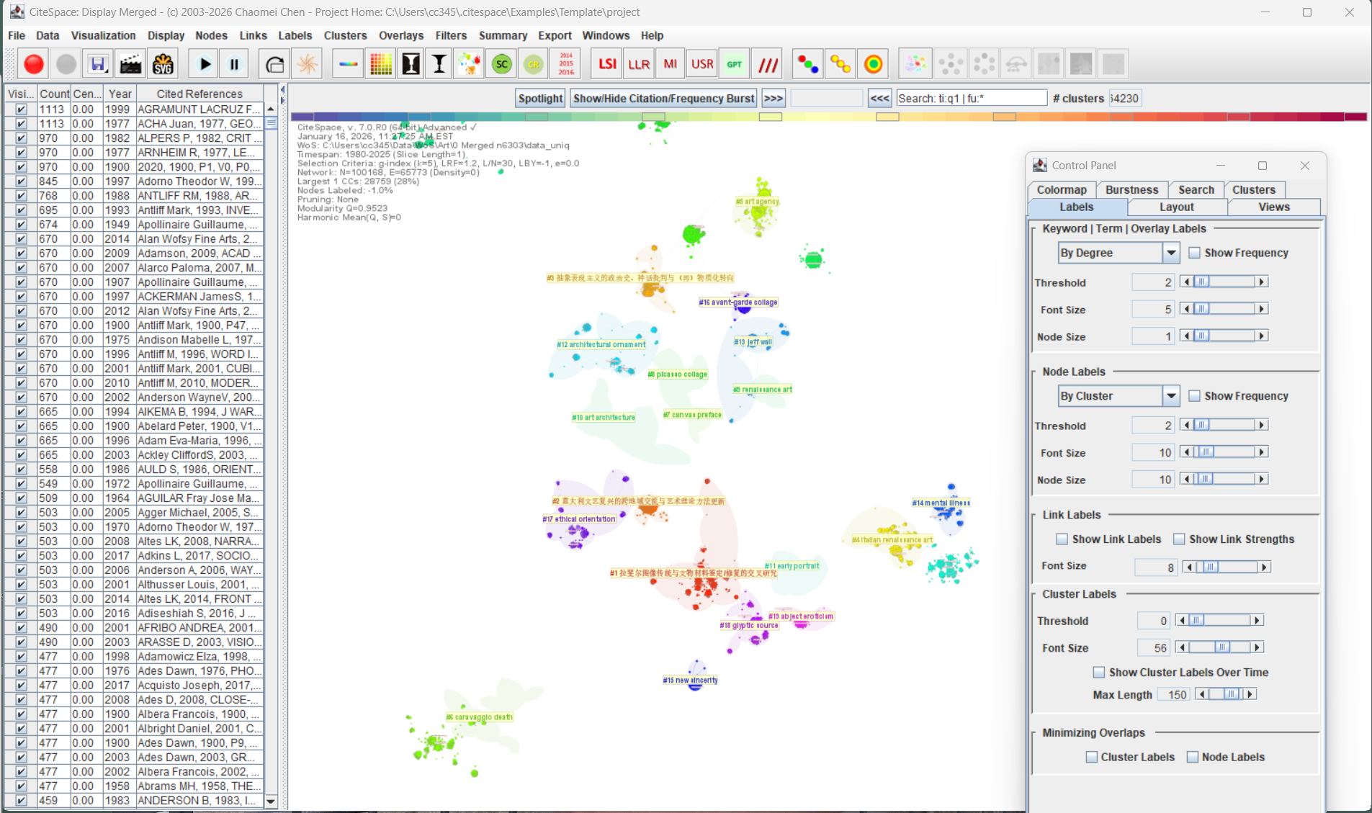The width and height of the screenshot is (1372, 813).
Task: Click the color grid palette icon
Action: click(380, 64)
